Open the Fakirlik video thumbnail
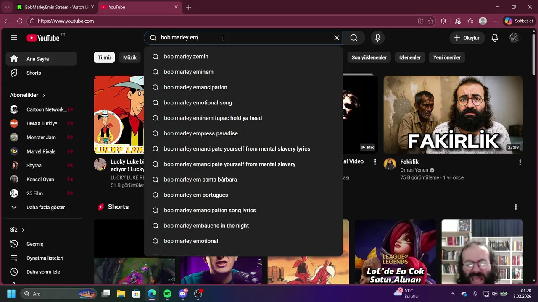Image resolution: width=538 pixels, height=302 pixels. point(453,115)
